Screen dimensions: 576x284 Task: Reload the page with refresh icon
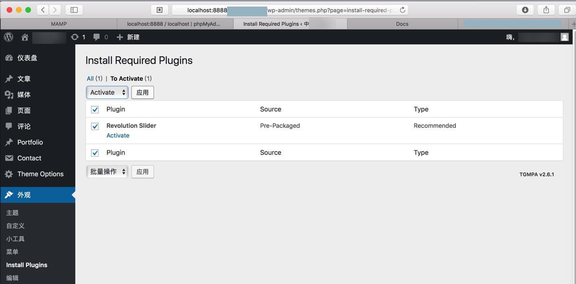pyautogui.click(x=402, y=10)
